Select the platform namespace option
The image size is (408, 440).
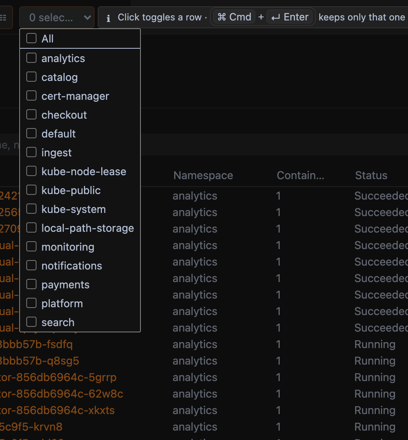coord(80,303)
